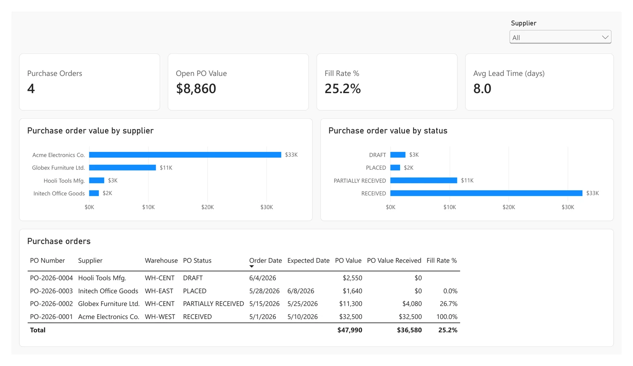Click the Purchase order value by supplier title
The width and height of the screenshot is (633, 366).
point(90,131)
